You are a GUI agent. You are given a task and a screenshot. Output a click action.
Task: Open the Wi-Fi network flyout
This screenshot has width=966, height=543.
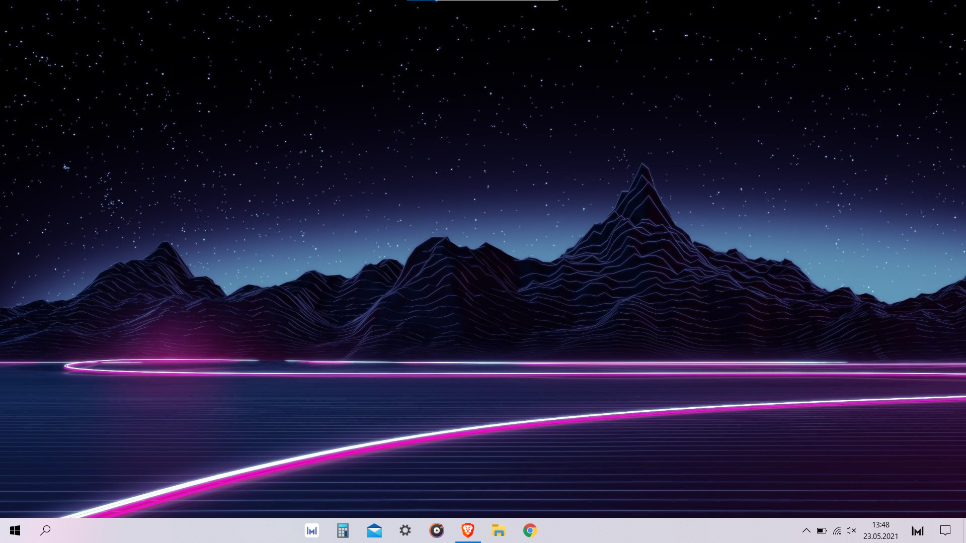tap(837, 530)
